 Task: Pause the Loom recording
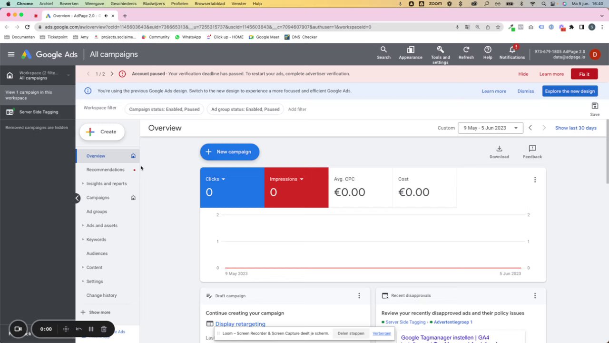91,329
